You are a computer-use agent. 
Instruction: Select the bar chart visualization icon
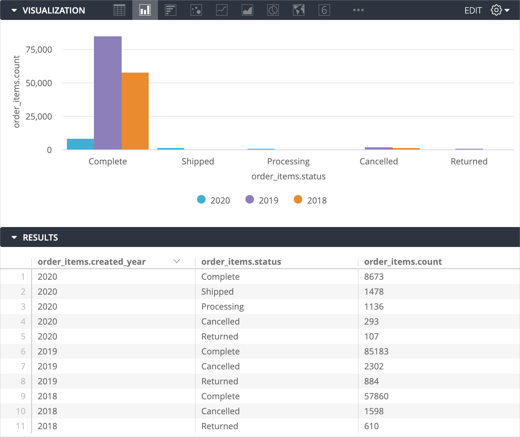click(171, 10)
